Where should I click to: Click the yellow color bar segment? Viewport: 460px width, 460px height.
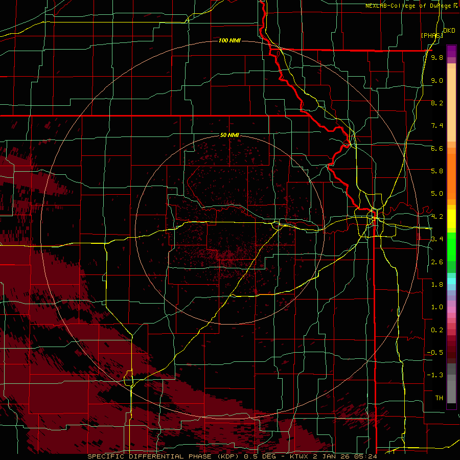451,219
